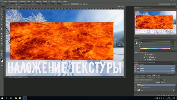This screenshot has width=177, height=100.
Task: Open the status bar info arrow
Action: (x=27, y=77)
